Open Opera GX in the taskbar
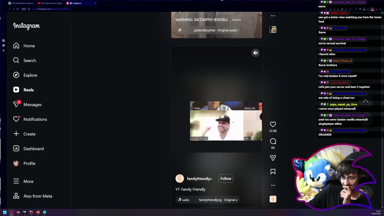This screenshot has height=216, width=384. 11,212
